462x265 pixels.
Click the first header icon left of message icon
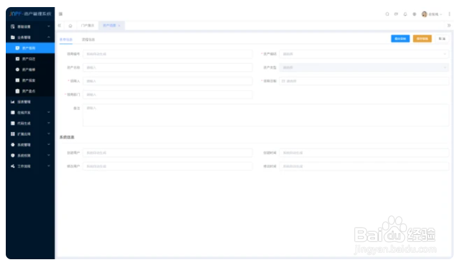point(387,14)
